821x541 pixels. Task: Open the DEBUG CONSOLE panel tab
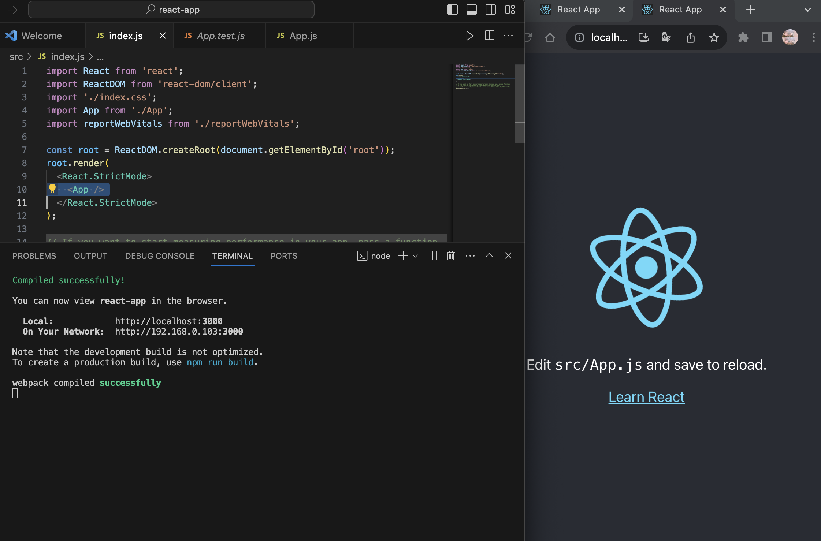(x=160, y=256)
